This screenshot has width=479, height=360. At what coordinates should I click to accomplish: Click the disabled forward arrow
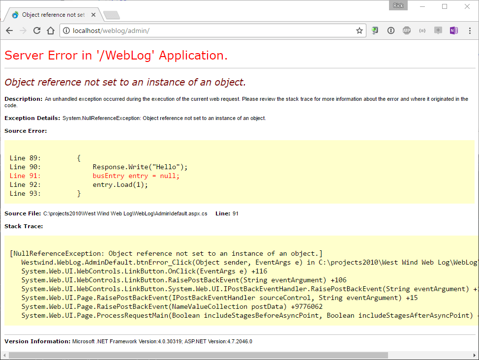[x=23, y=30]
